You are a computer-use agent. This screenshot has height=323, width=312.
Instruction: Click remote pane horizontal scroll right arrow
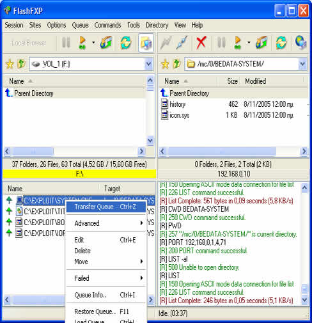click(x=304, y=151)
